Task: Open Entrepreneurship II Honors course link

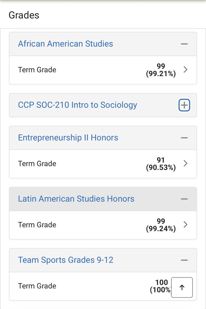Action: coord(68,138)
